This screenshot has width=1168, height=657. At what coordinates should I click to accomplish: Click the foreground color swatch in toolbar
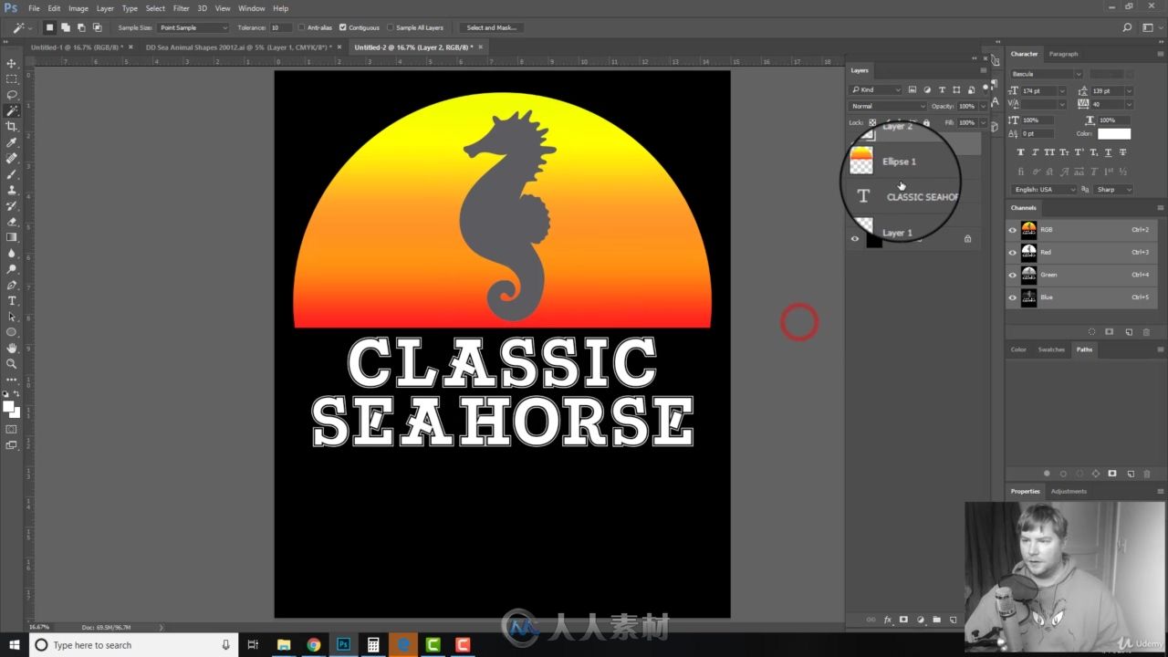click(x=8, y=406)
